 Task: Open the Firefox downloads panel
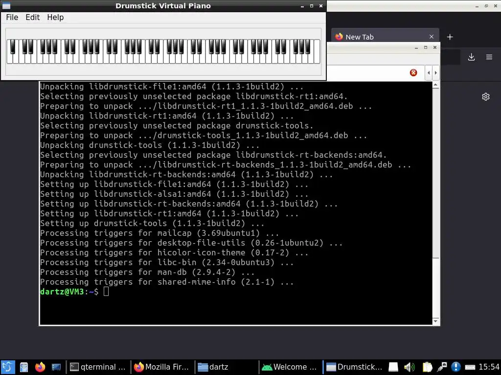(471, 57)
